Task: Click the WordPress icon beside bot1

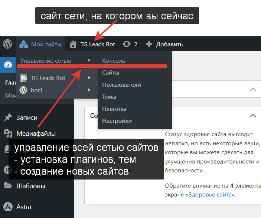Action: click(x=23, y=90)
